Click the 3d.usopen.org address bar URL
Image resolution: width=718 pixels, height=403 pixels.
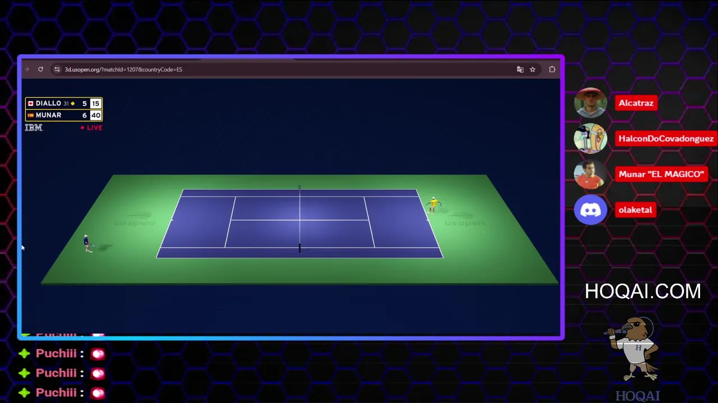pyautogui.click(x=123, y=69)
